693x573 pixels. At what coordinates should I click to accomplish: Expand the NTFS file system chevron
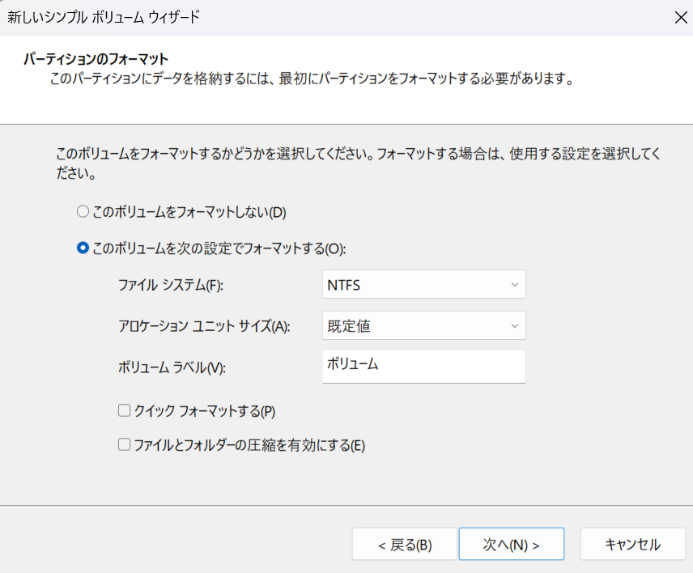point(515,284)
